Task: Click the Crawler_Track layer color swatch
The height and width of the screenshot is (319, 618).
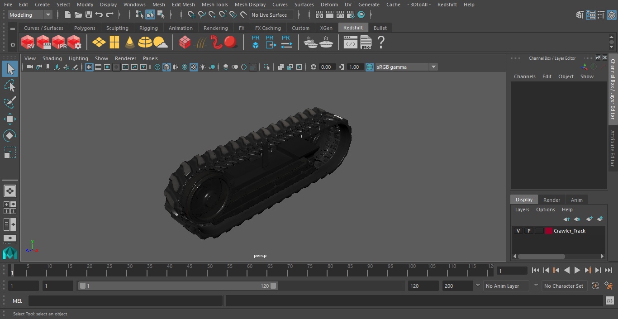Action: pos(549,231)
